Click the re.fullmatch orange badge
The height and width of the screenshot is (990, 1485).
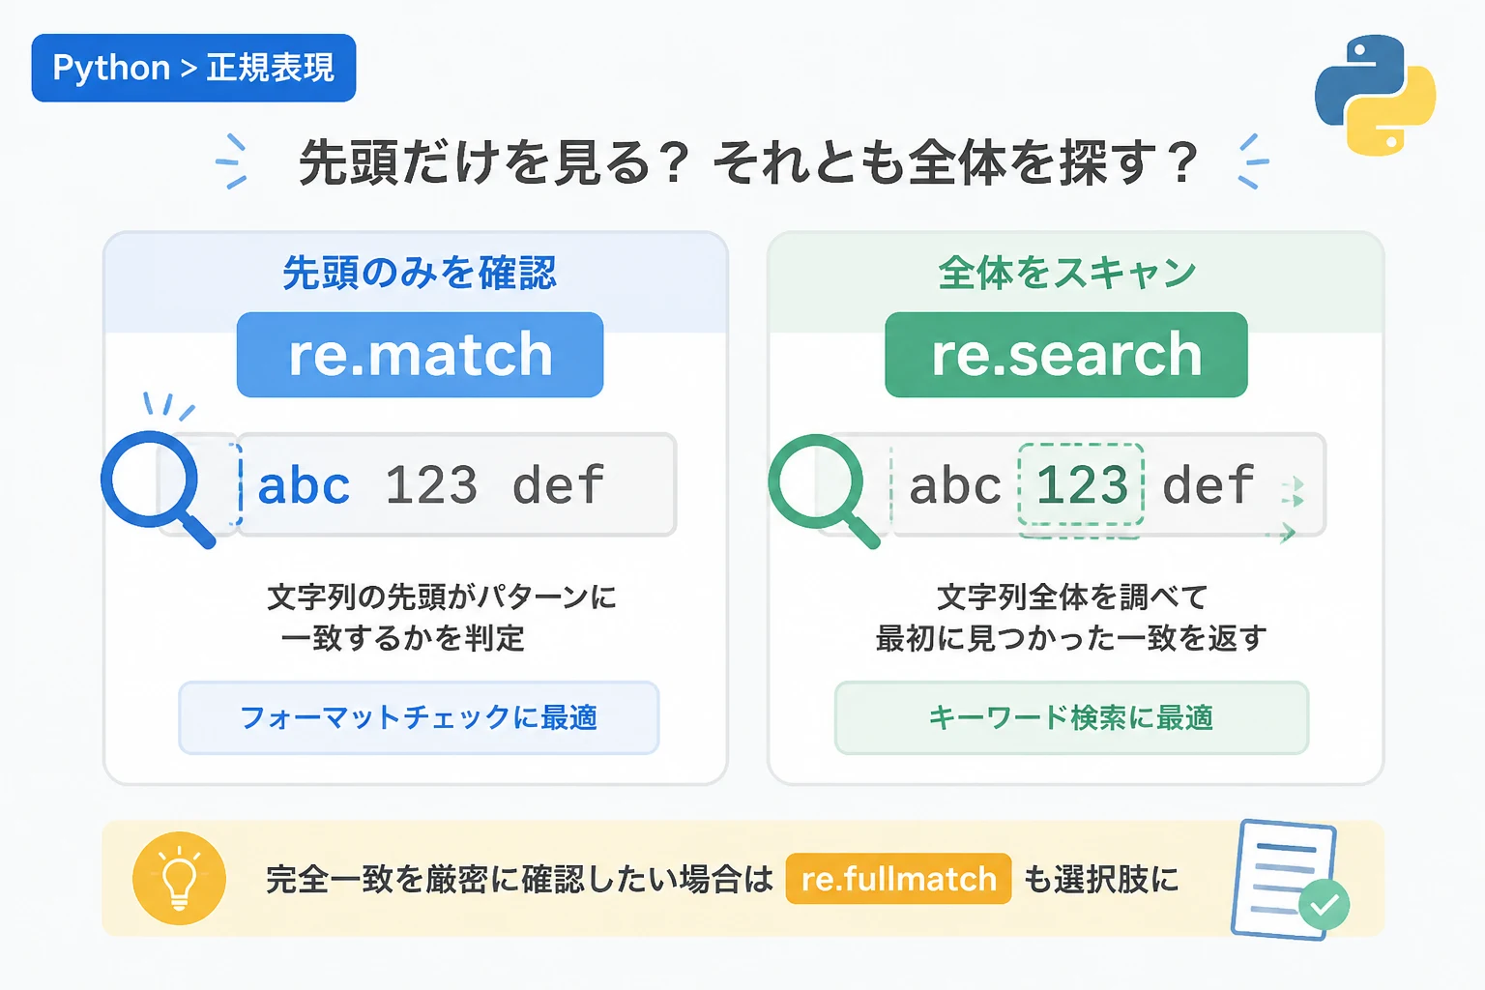(898, 879)
